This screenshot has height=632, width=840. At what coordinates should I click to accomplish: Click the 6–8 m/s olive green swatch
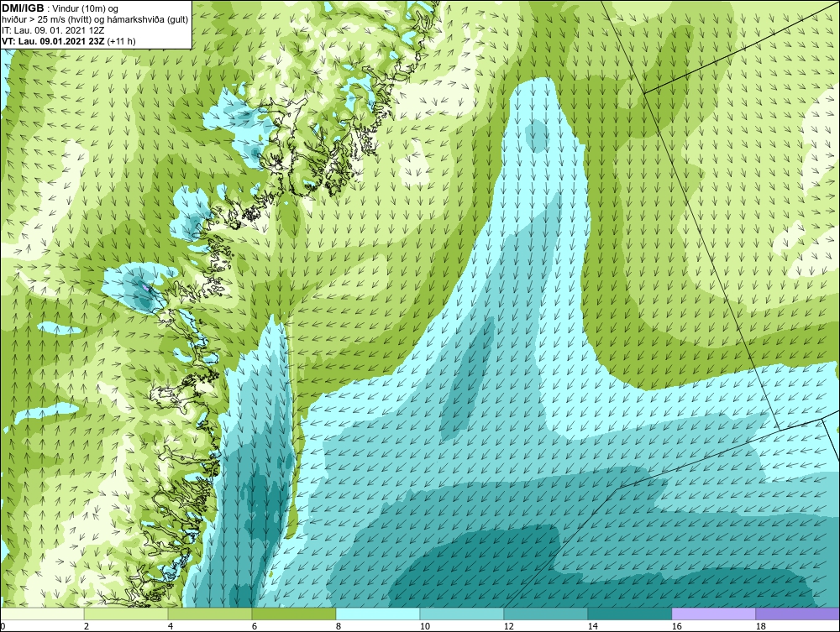293,614
